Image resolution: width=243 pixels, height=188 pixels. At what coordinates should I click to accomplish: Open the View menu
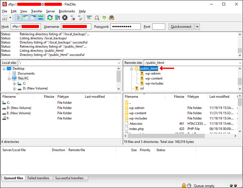point(23,11)
